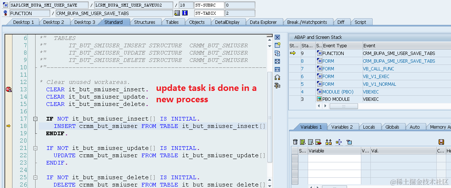The height and width of the screenshot is (188, 451).
Task: Open the Tables tab
Action: tap(172, 22)
